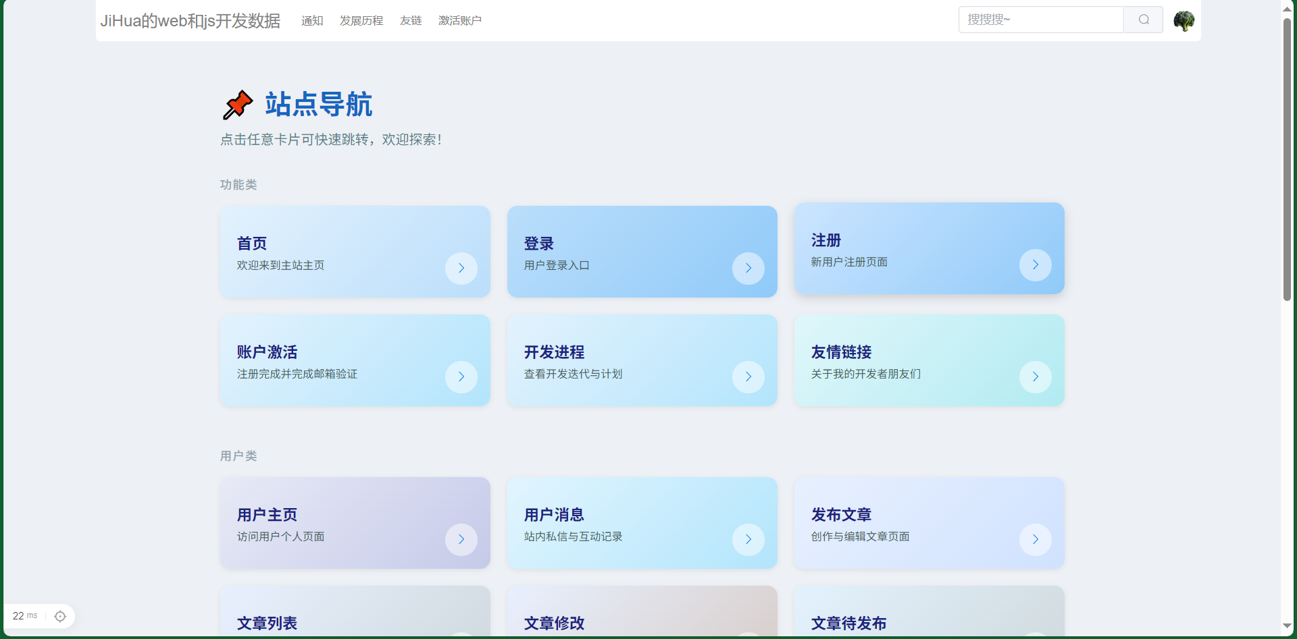Open the 开发进程 card

pyautogui.click(x=641, y=360)
